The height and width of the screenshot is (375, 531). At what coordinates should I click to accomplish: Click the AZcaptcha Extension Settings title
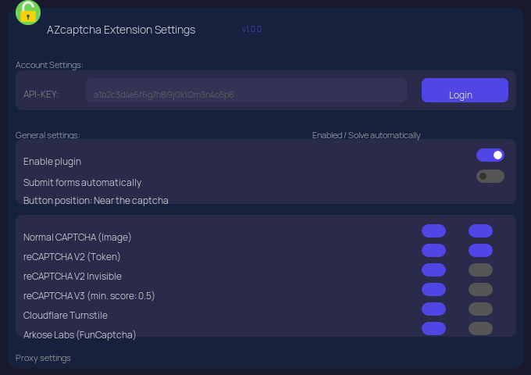pyautogui.click(x=121, y=30)
